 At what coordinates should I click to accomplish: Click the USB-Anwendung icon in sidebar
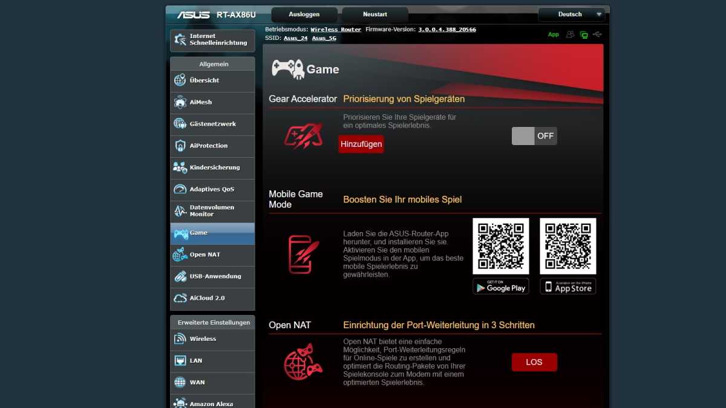[x=180, y=276]
